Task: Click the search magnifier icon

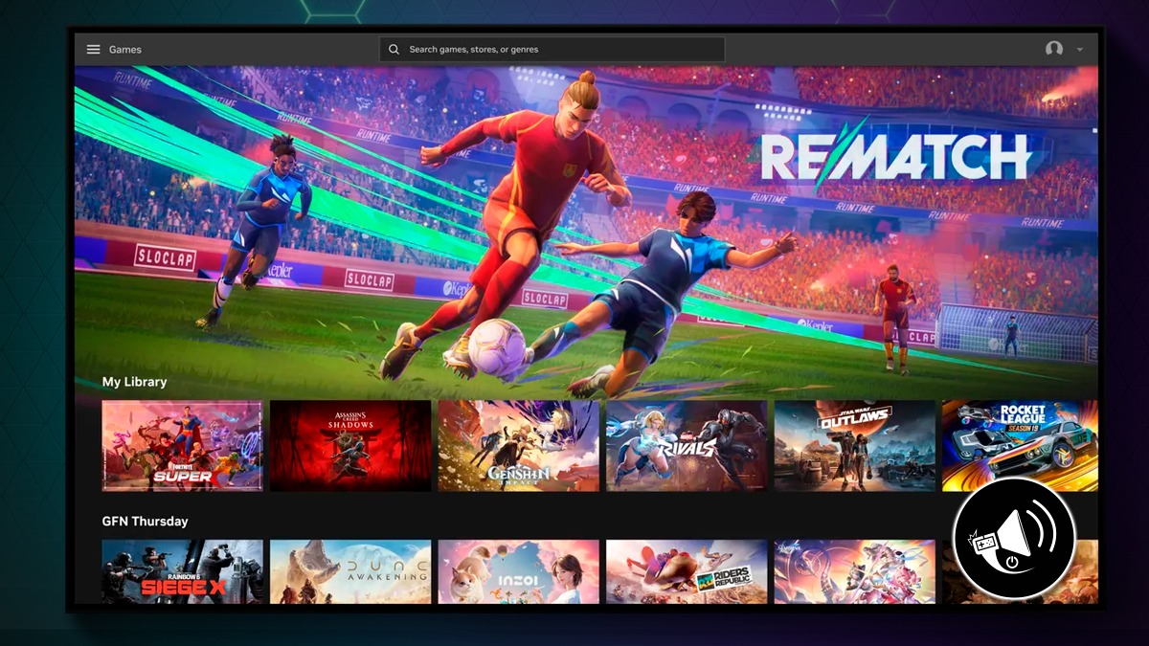Action: pos(394,50)
